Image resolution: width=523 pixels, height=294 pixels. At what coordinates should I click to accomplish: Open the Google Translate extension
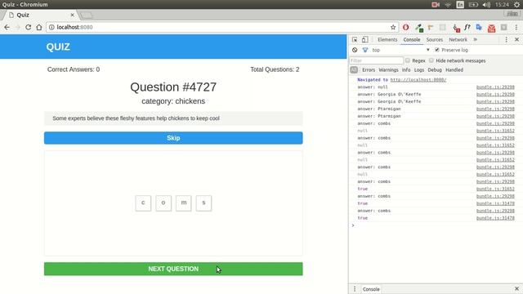click(479, 27)
